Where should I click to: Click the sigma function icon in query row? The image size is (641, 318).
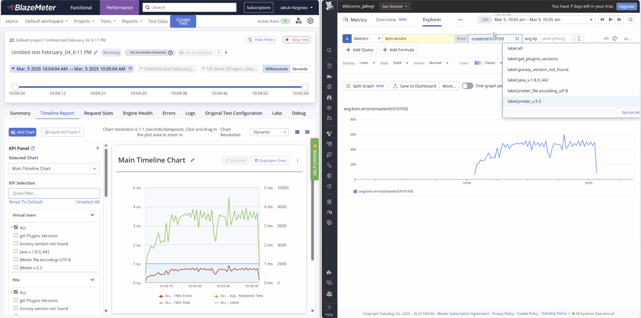579,39
